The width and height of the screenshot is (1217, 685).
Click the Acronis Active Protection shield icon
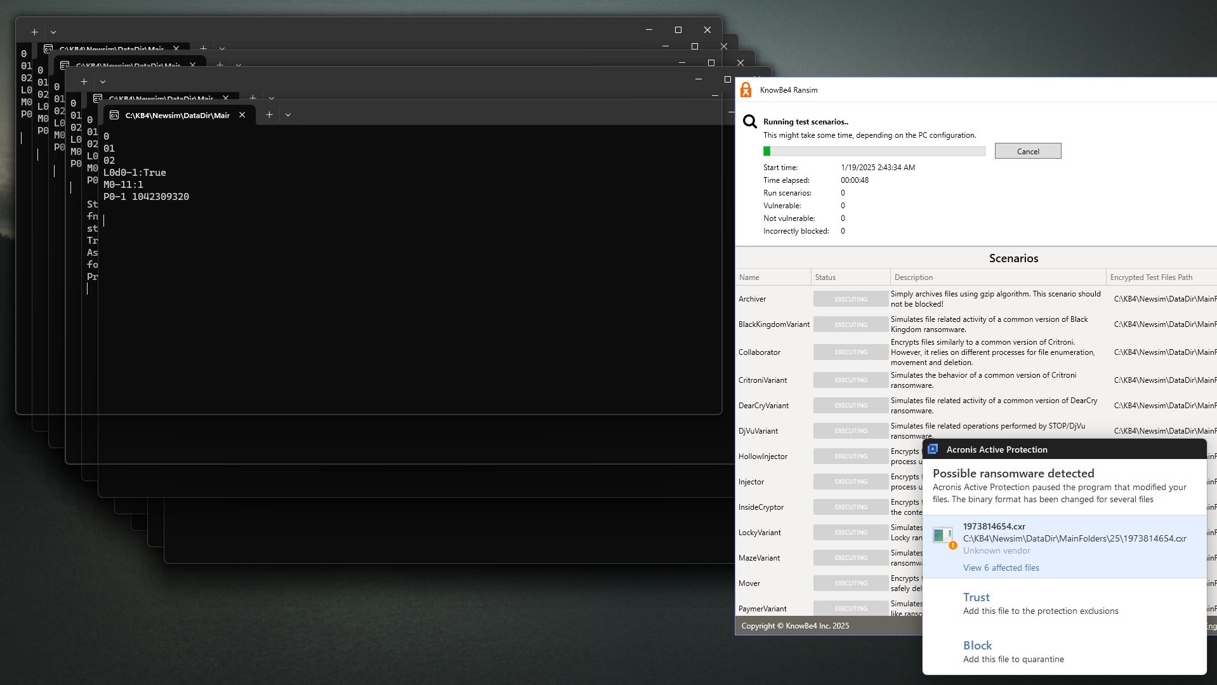tap(933, 449)
